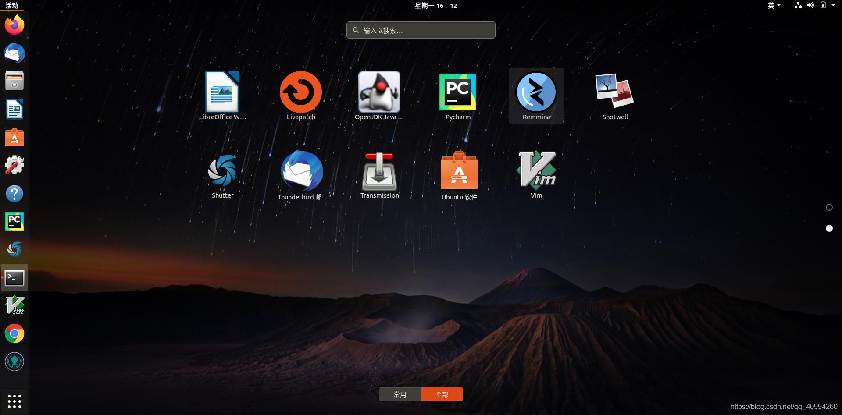Click Show Applications grid button
Viewport: 842px width, 415px height.
[x=14, y=401]
